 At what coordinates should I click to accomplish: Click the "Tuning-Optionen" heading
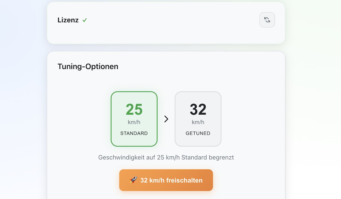pyautogui.click(x=88, y=67)
